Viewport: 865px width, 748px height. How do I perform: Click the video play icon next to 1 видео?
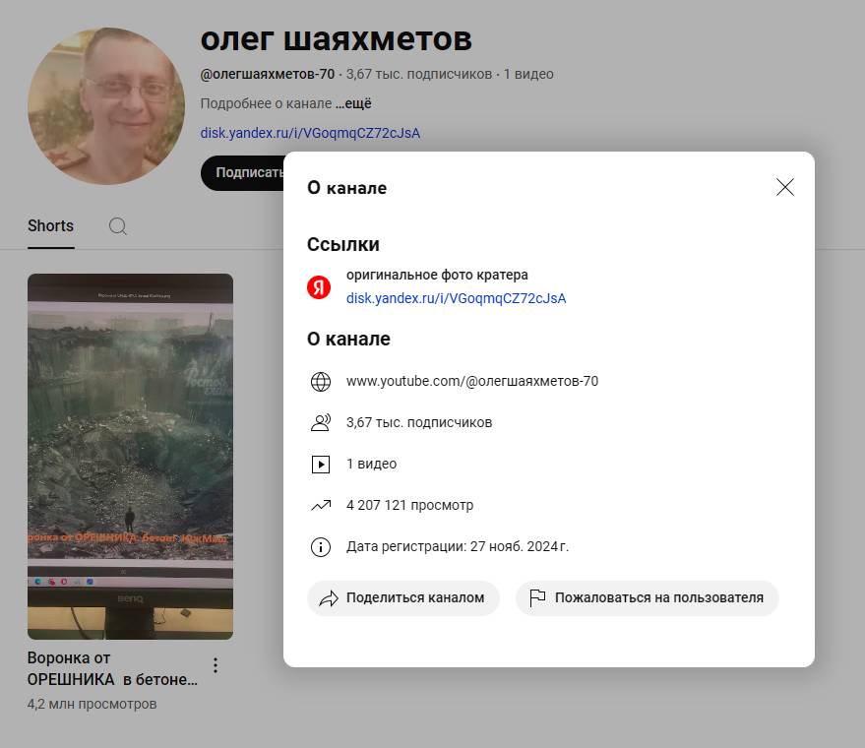click(321, 464)
